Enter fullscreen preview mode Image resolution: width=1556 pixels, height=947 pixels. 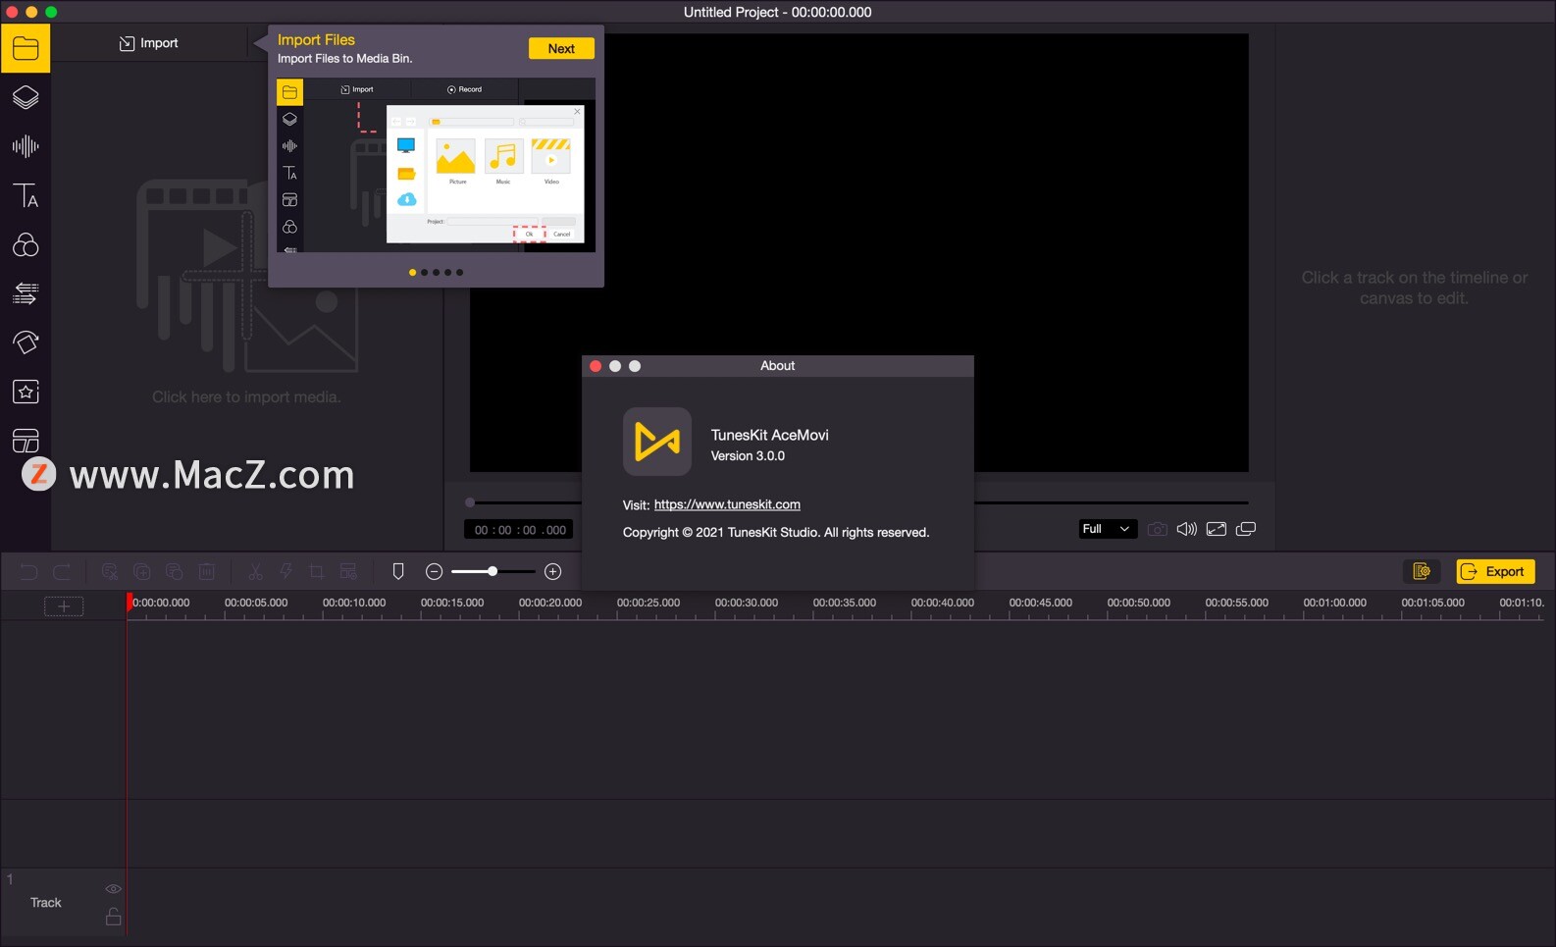(1217, 529)
